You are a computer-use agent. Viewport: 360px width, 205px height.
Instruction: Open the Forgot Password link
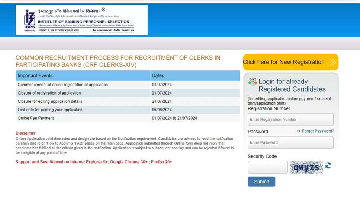point(318,131)
